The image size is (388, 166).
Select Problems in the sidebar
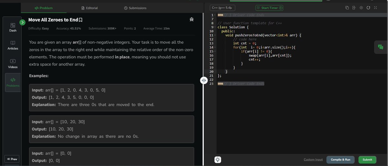tap(13, 82)
